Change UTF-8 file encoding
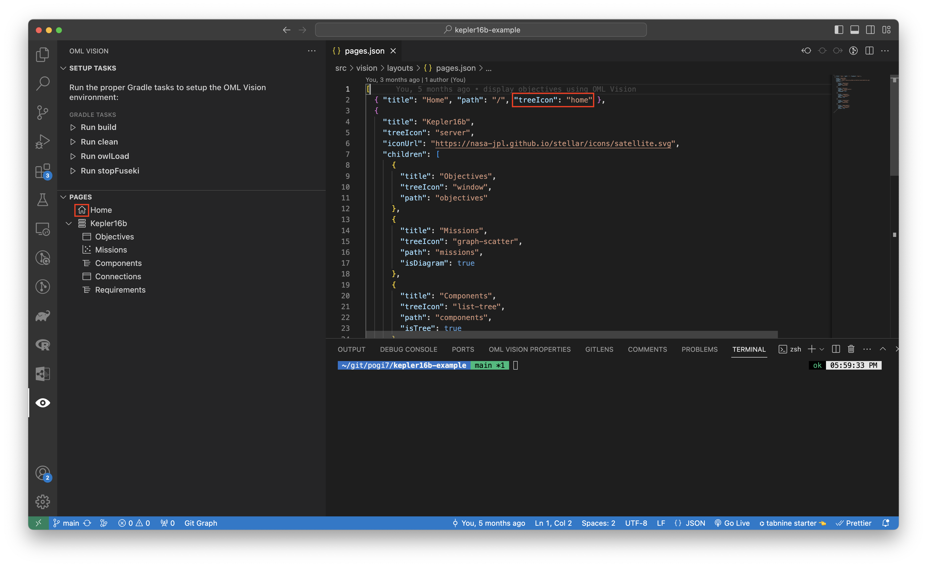The image size is (927, 567). (636, 523)
